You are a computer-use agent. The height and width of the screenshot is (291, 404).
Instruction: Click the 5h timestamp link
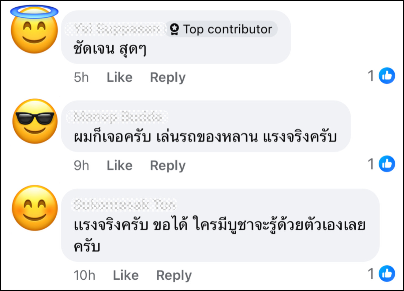tap(81, 77)
